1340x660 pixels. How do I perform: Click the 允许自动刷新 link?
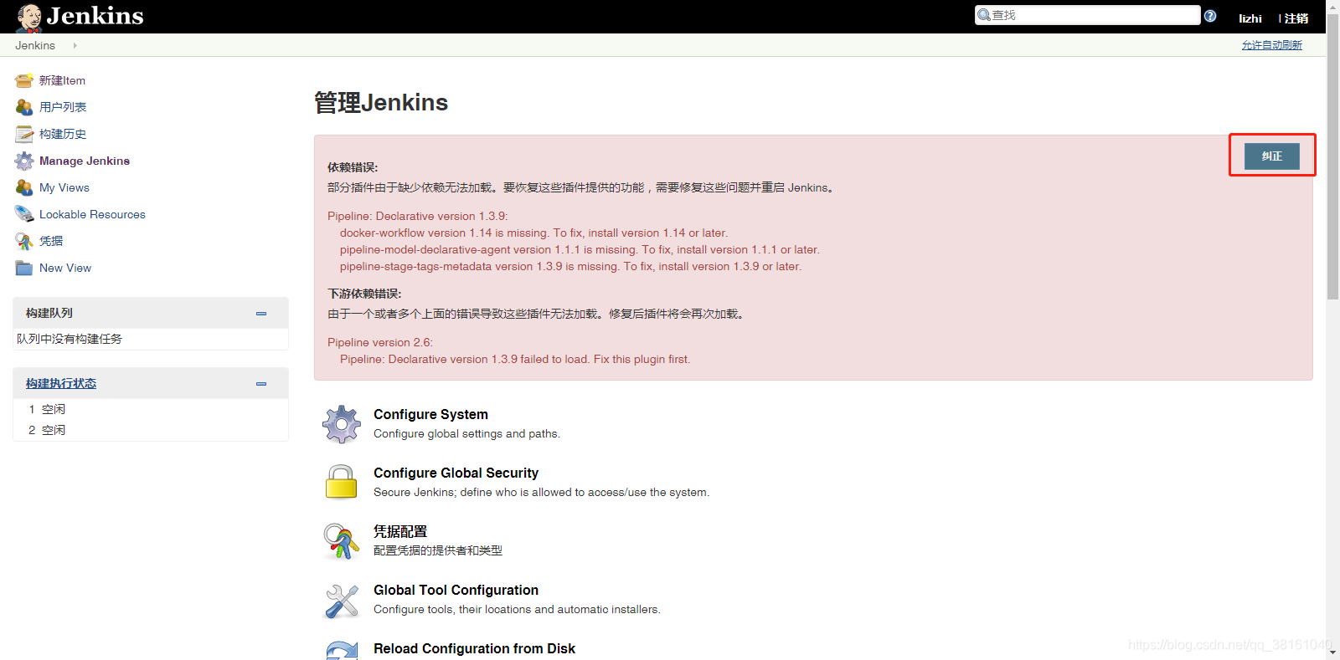[x=1271, y=45]
